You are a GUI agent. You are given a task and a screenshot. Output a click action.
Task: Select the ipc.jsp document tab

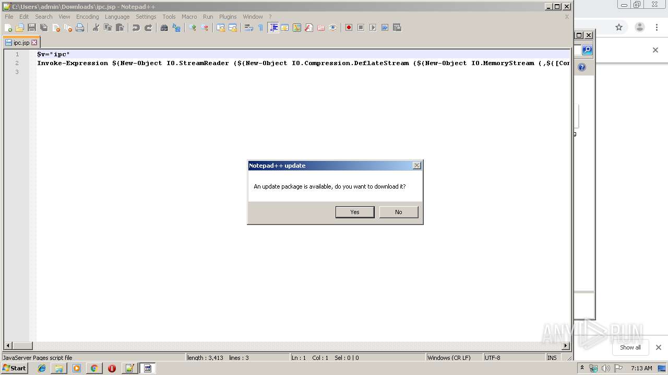pos(21,43)
